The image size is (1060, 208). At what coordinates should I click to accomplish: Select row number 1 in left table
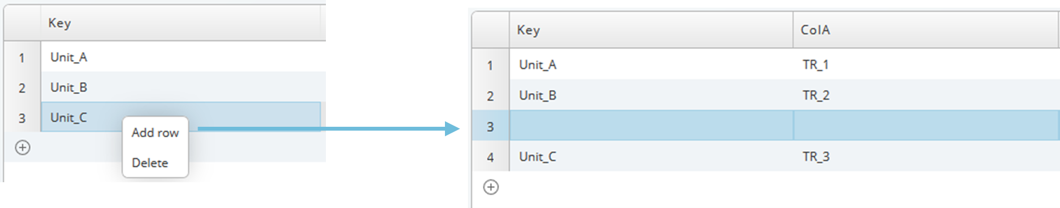[22, 58]
